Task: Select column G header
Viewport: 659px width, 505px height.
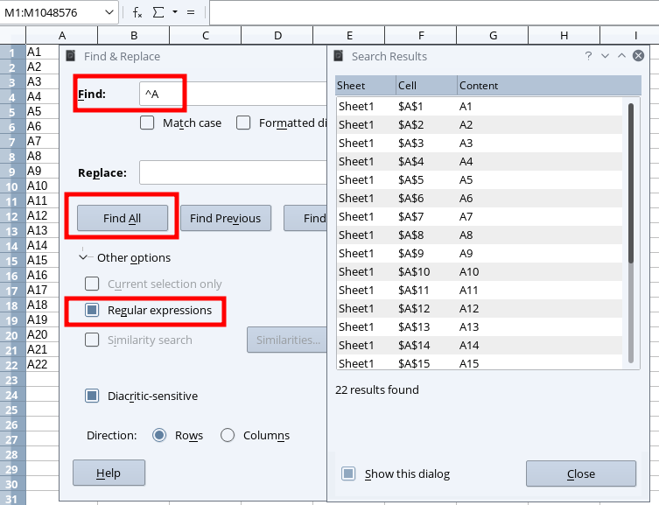Action: point(493,36)
